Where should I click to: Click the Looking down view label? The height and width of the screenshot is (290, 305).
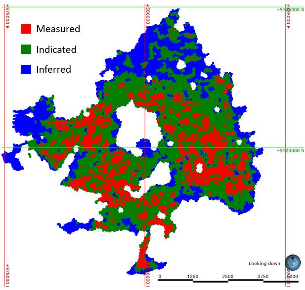coord(264,263)
